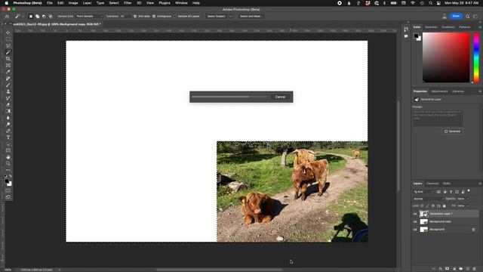Open the Select menu

click(114, 3)
